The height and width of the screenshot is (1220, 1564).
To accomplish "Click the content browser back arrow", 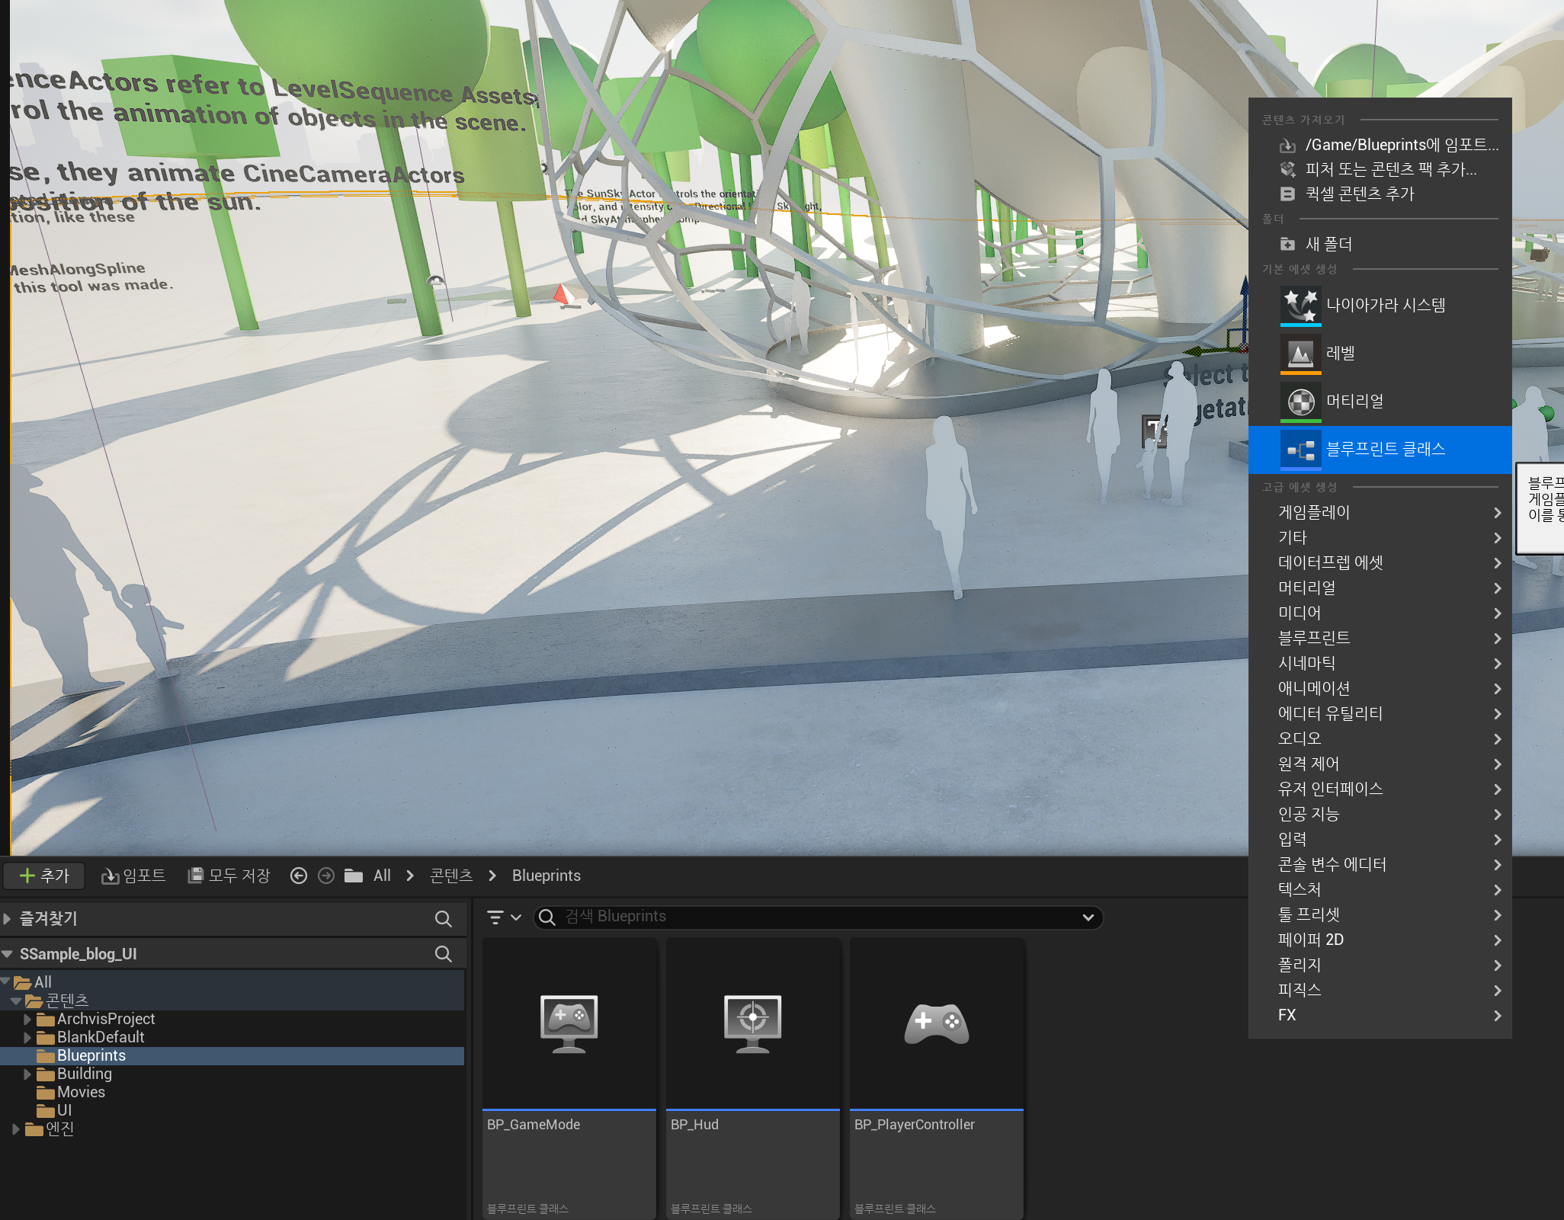I will click(x=299, y=876).
